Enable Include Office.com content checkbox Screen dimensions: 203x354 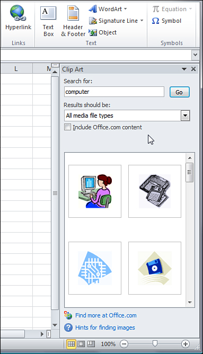[67, 127]
